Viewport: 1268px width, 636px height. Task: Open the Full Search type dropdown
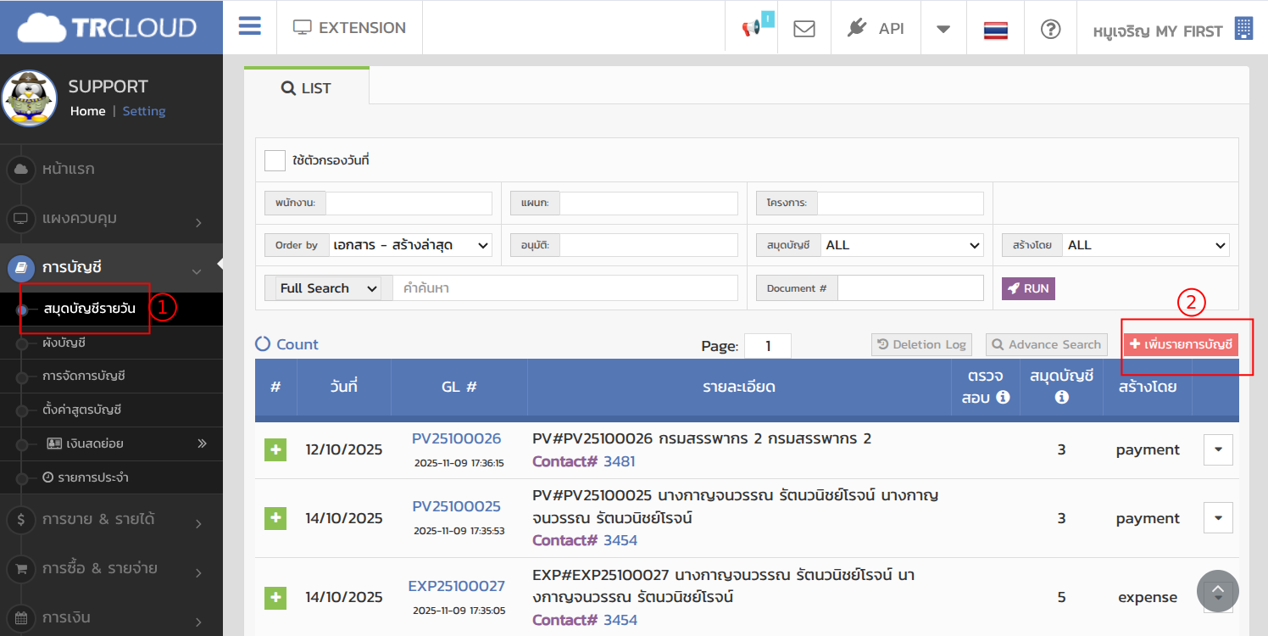[x=326, y=288]
